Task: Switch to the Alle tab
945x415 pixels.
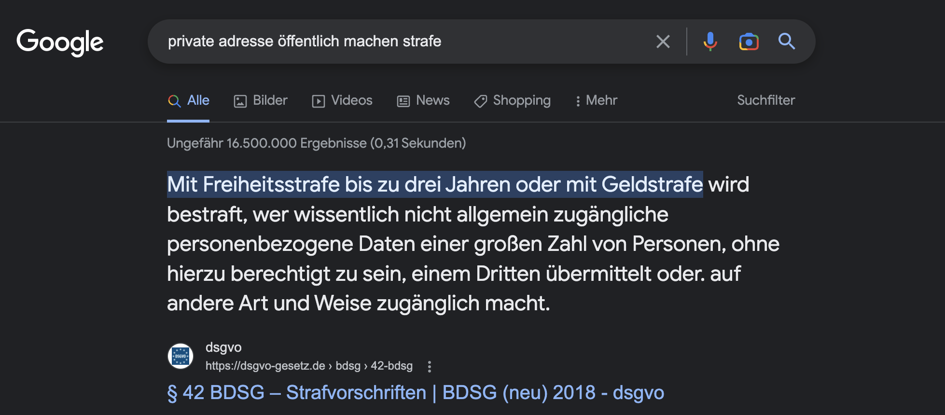Action: click(188, 100)
